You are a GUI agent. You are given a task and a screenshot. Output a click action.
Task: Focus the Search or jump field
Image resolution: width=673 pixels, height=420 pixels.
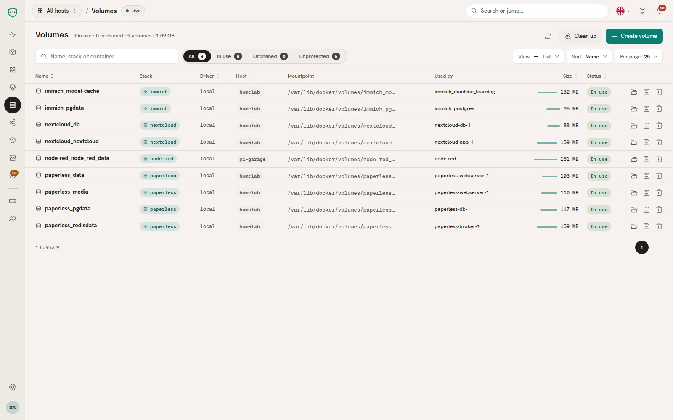pos(537,11)
